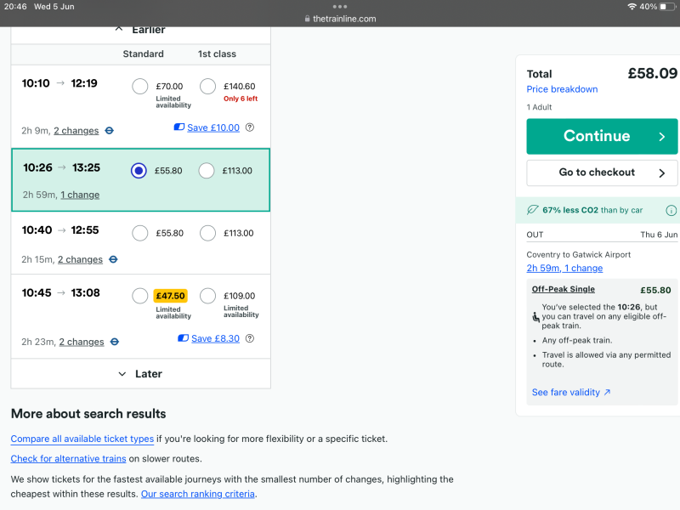Image resolution: width=680 pixels, height=510 pixels.
Task: Click 'Only 6 left' warning text
Action: click(241, 99)
